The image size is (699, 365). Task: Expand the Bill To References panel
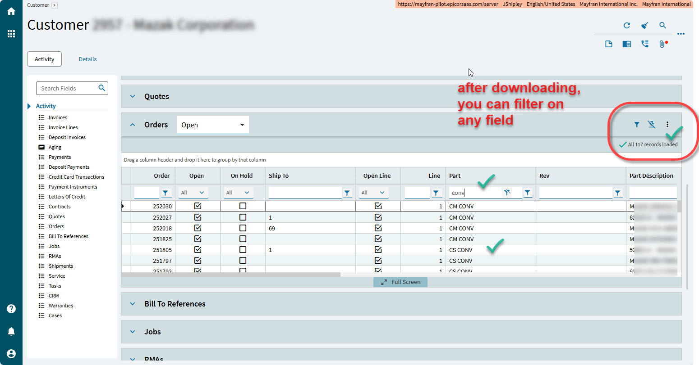point(133,304)
